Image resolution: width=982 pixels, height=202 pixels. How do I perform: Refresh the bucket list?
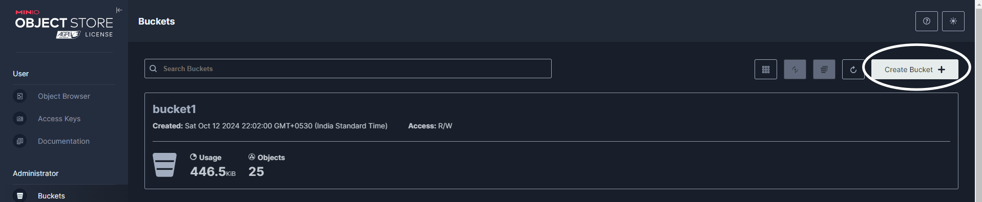(853, 70)
